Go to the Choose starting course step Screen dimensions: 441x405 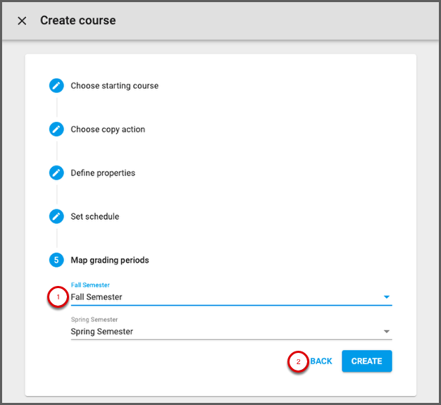(x=114, y=86)
